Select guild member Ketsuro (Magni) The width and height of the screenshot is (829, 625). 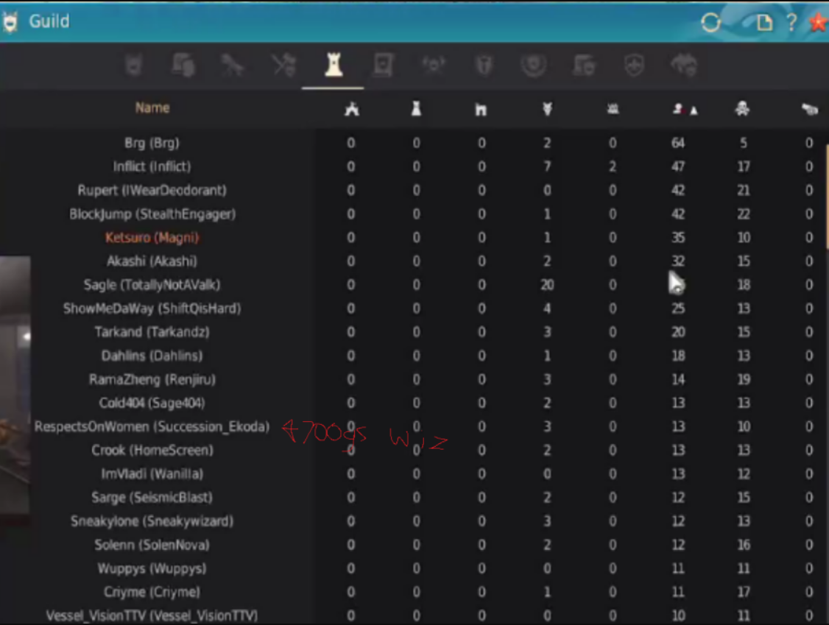[x=152, y=237]
